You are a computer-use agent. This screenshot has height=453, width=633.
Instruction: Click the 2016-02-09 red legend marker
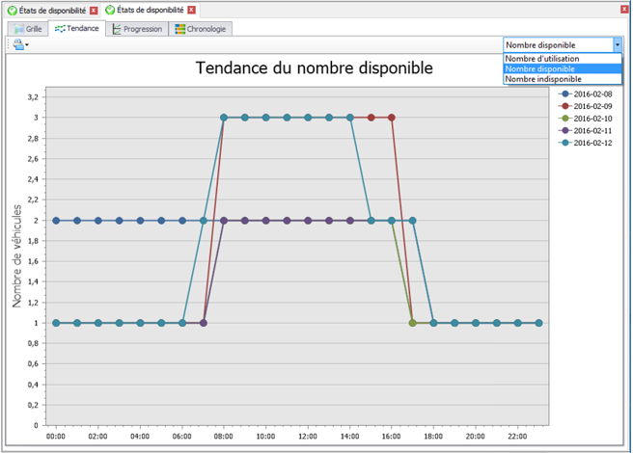point(564,106)
